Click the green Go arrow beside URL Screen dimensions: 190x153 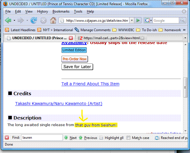pos(138,21)
